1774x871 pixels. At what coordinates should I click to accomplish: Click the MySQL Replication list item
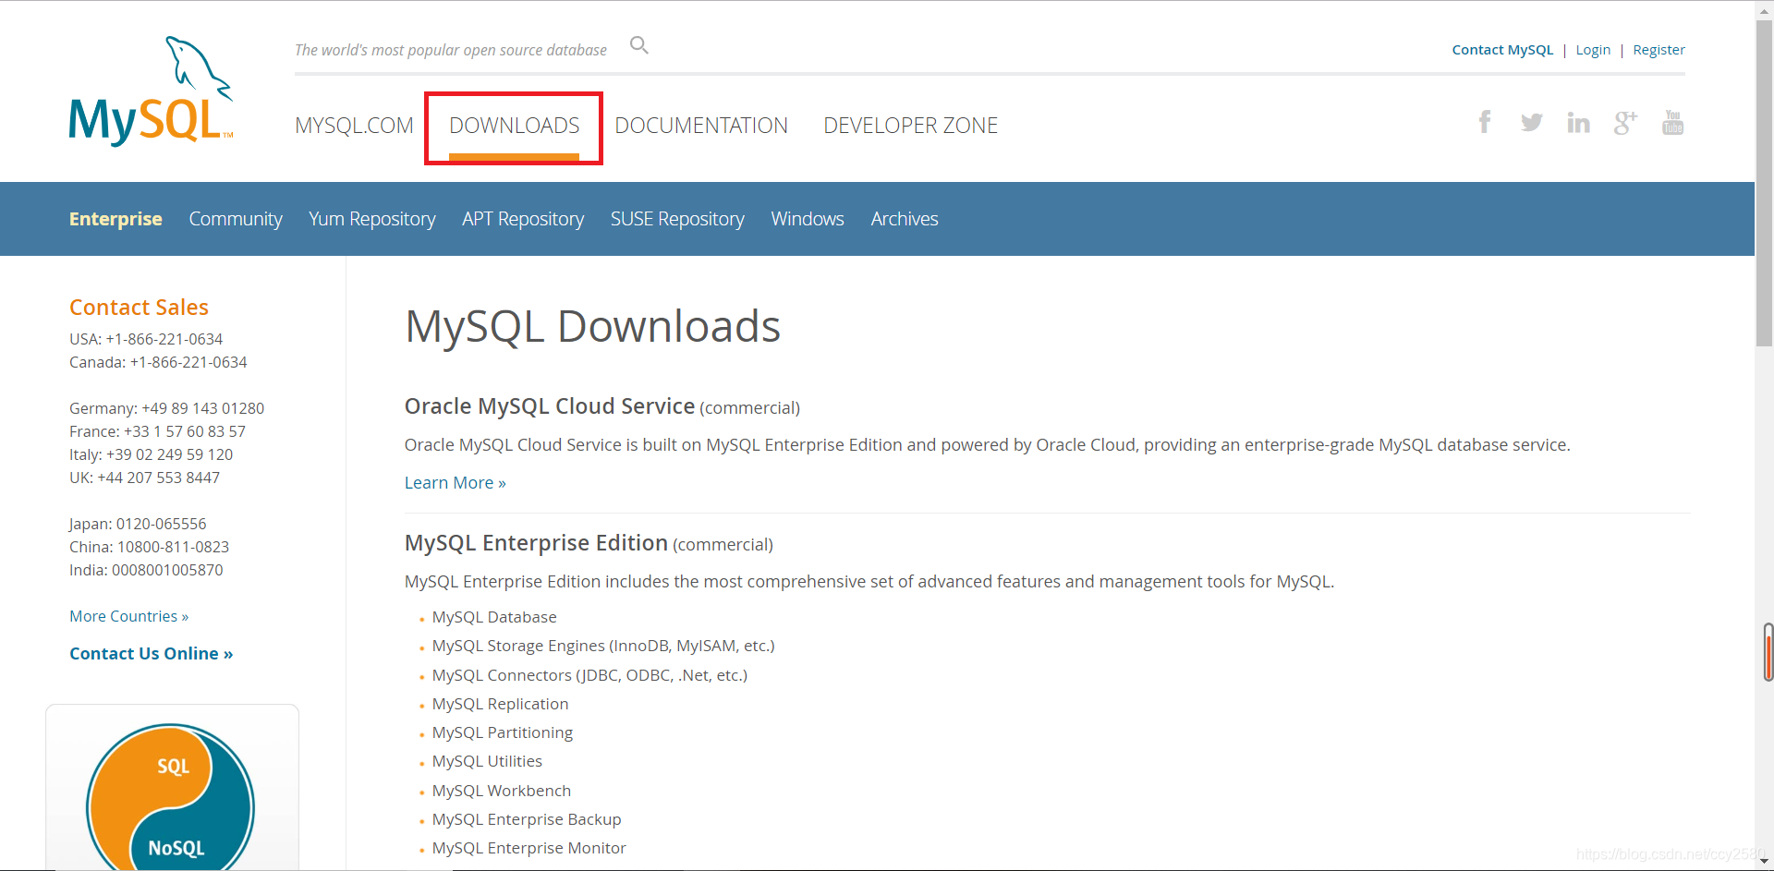coord(500,704)
